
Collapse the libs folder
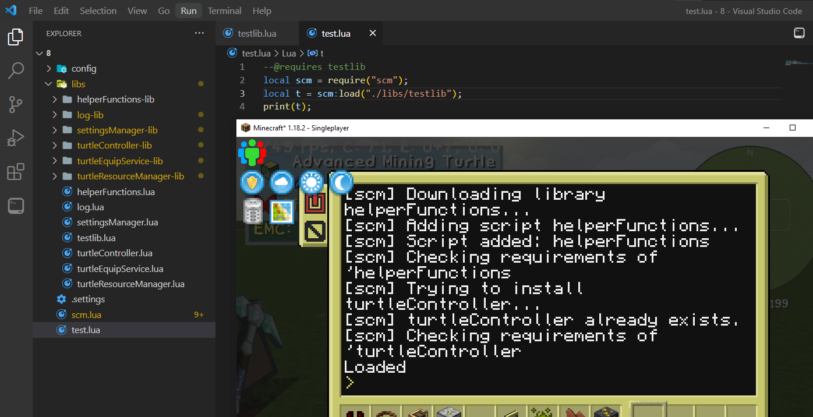tap(49, 84)
